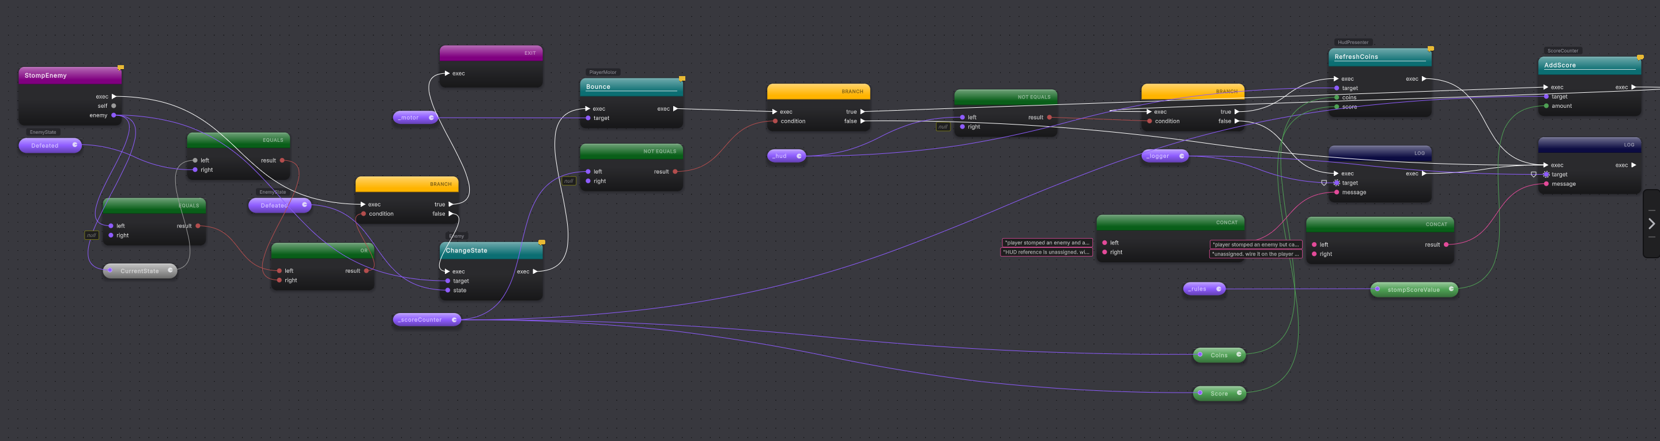Click the comment flag on Bounce node
The image size is (1660, 441).
[x=682, y=78]
